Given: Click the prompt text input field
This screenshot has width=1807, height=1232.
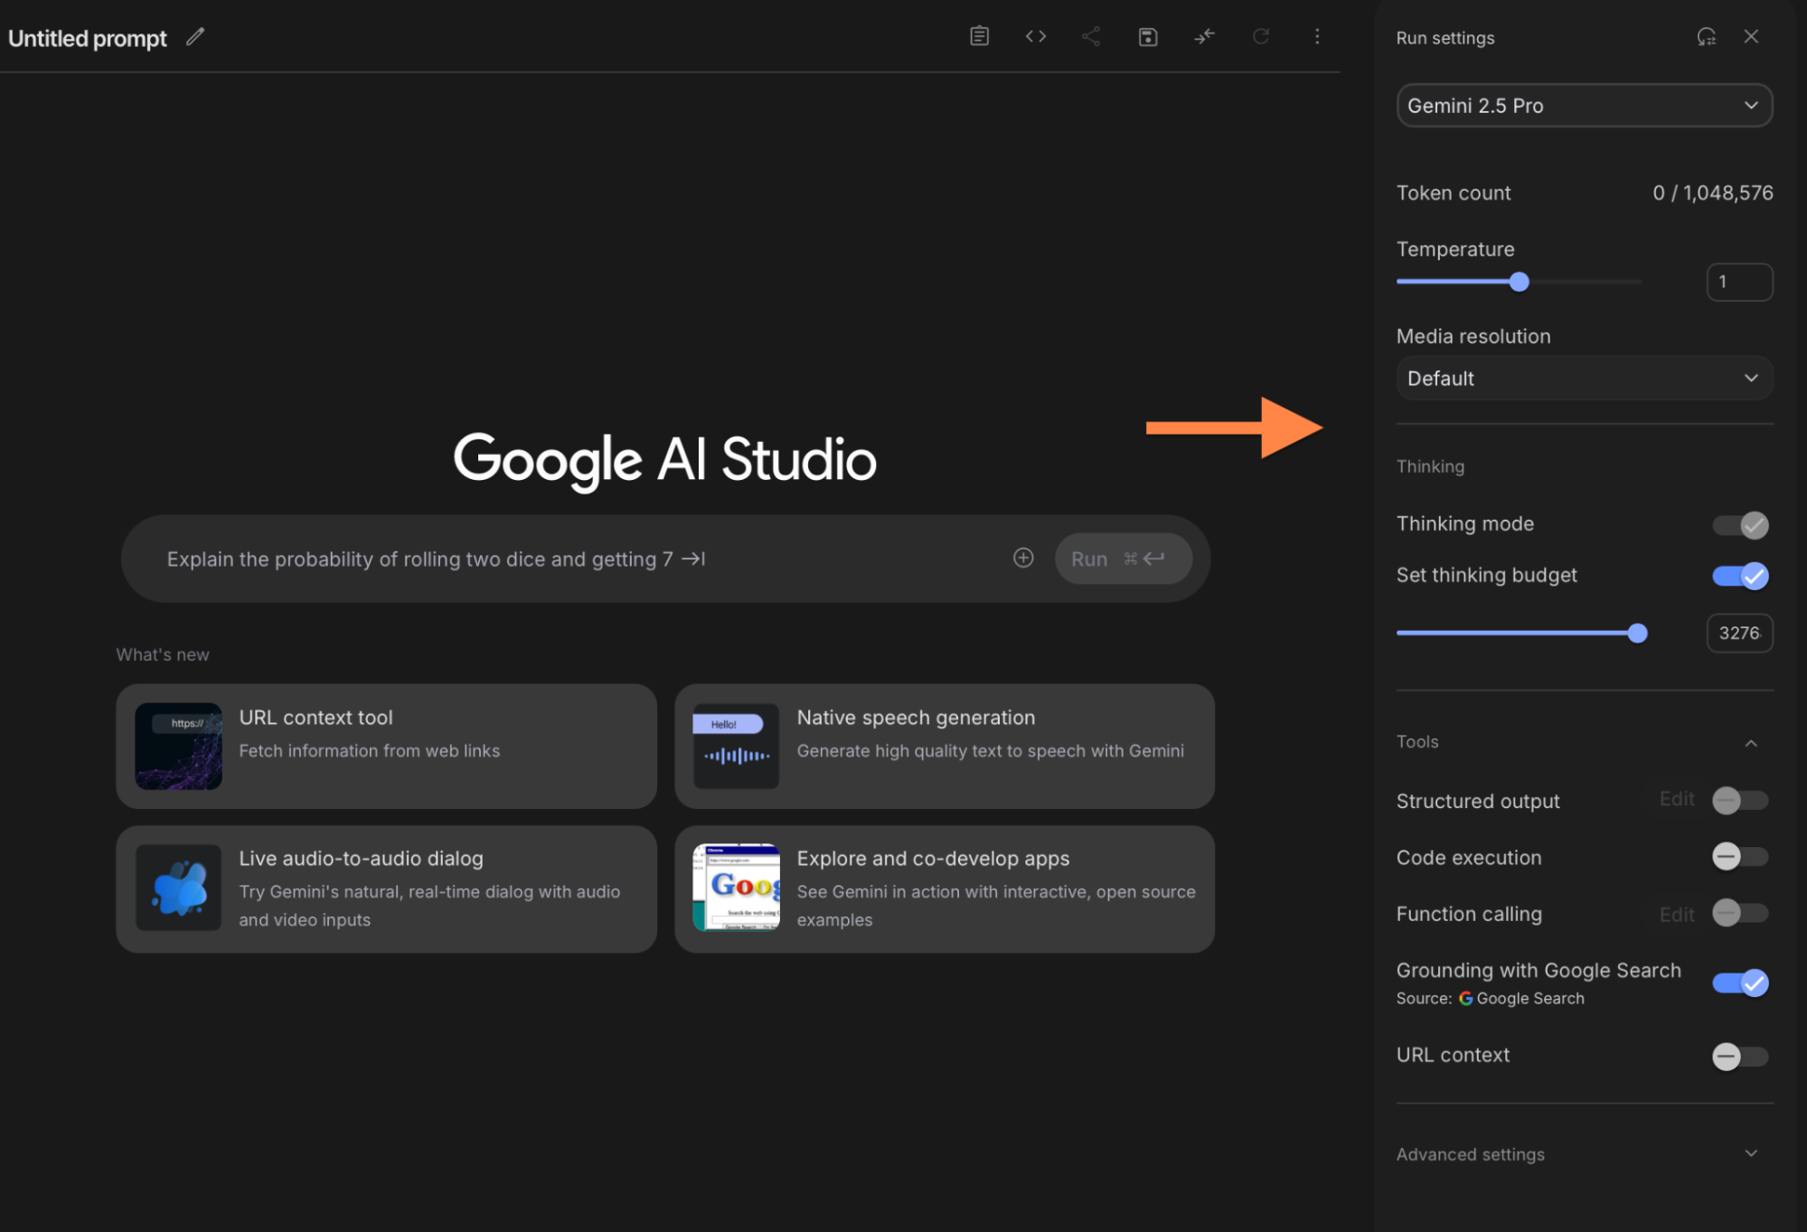Looking at the screenshot, I should pos(579,559).
